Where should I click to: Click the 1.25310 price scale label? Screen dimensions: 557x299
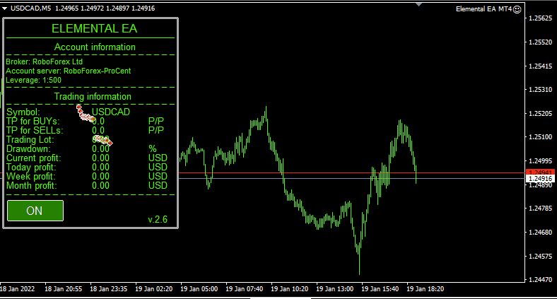coord(540,90)
